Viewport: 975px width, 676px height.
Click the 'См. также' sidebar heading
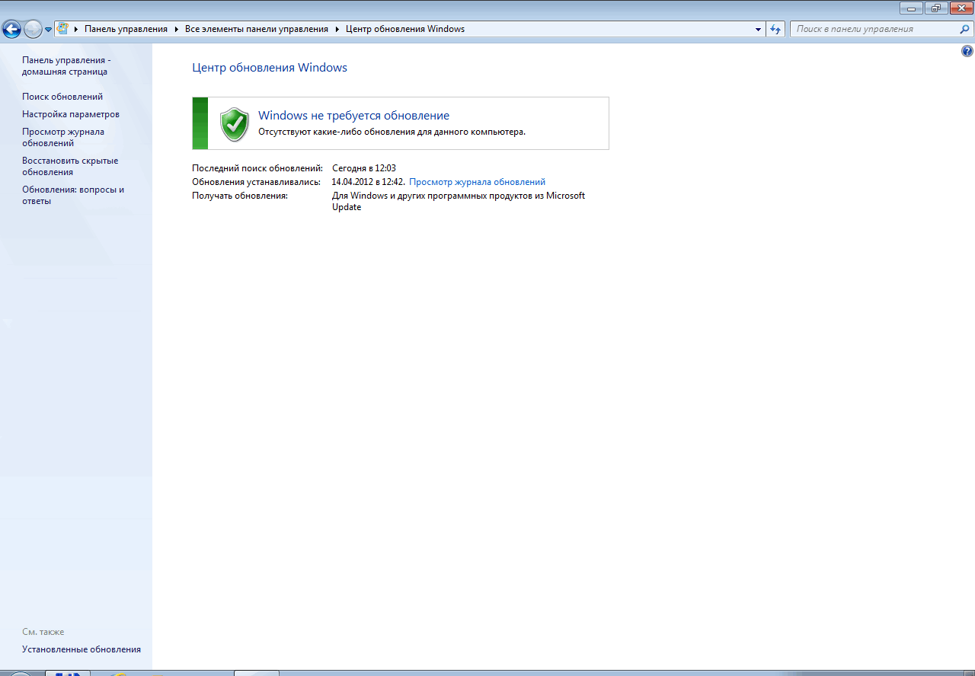[43, 632]
